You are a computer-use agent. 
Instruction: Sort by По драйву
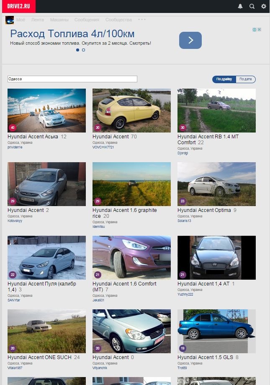coord(224,79)
